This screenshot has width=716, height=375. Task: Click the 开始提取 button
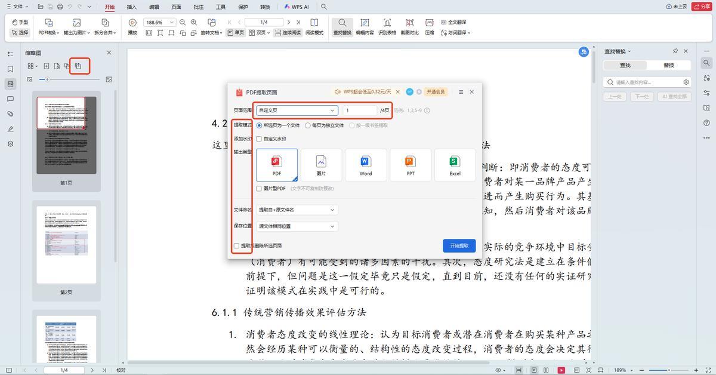(x=459, y=245)
